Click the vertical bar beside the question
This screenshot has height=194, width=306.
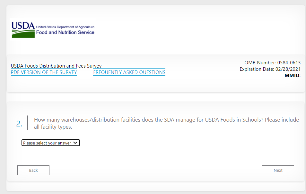click(x=28, y=123)
